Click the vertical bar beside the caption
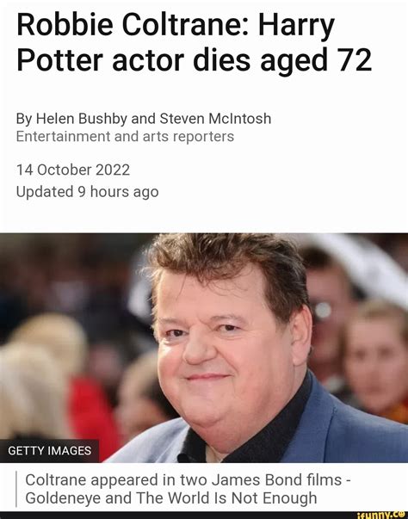 pyautogui.click(x=16, y=489)
